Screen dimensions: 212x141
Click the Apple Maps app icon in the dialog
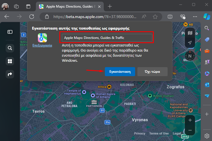(42, 38)
